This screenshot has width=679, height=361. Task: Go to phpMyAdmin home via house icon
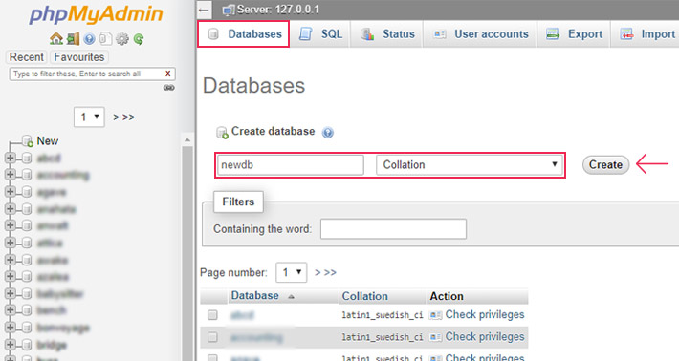[x=55, y=39]
